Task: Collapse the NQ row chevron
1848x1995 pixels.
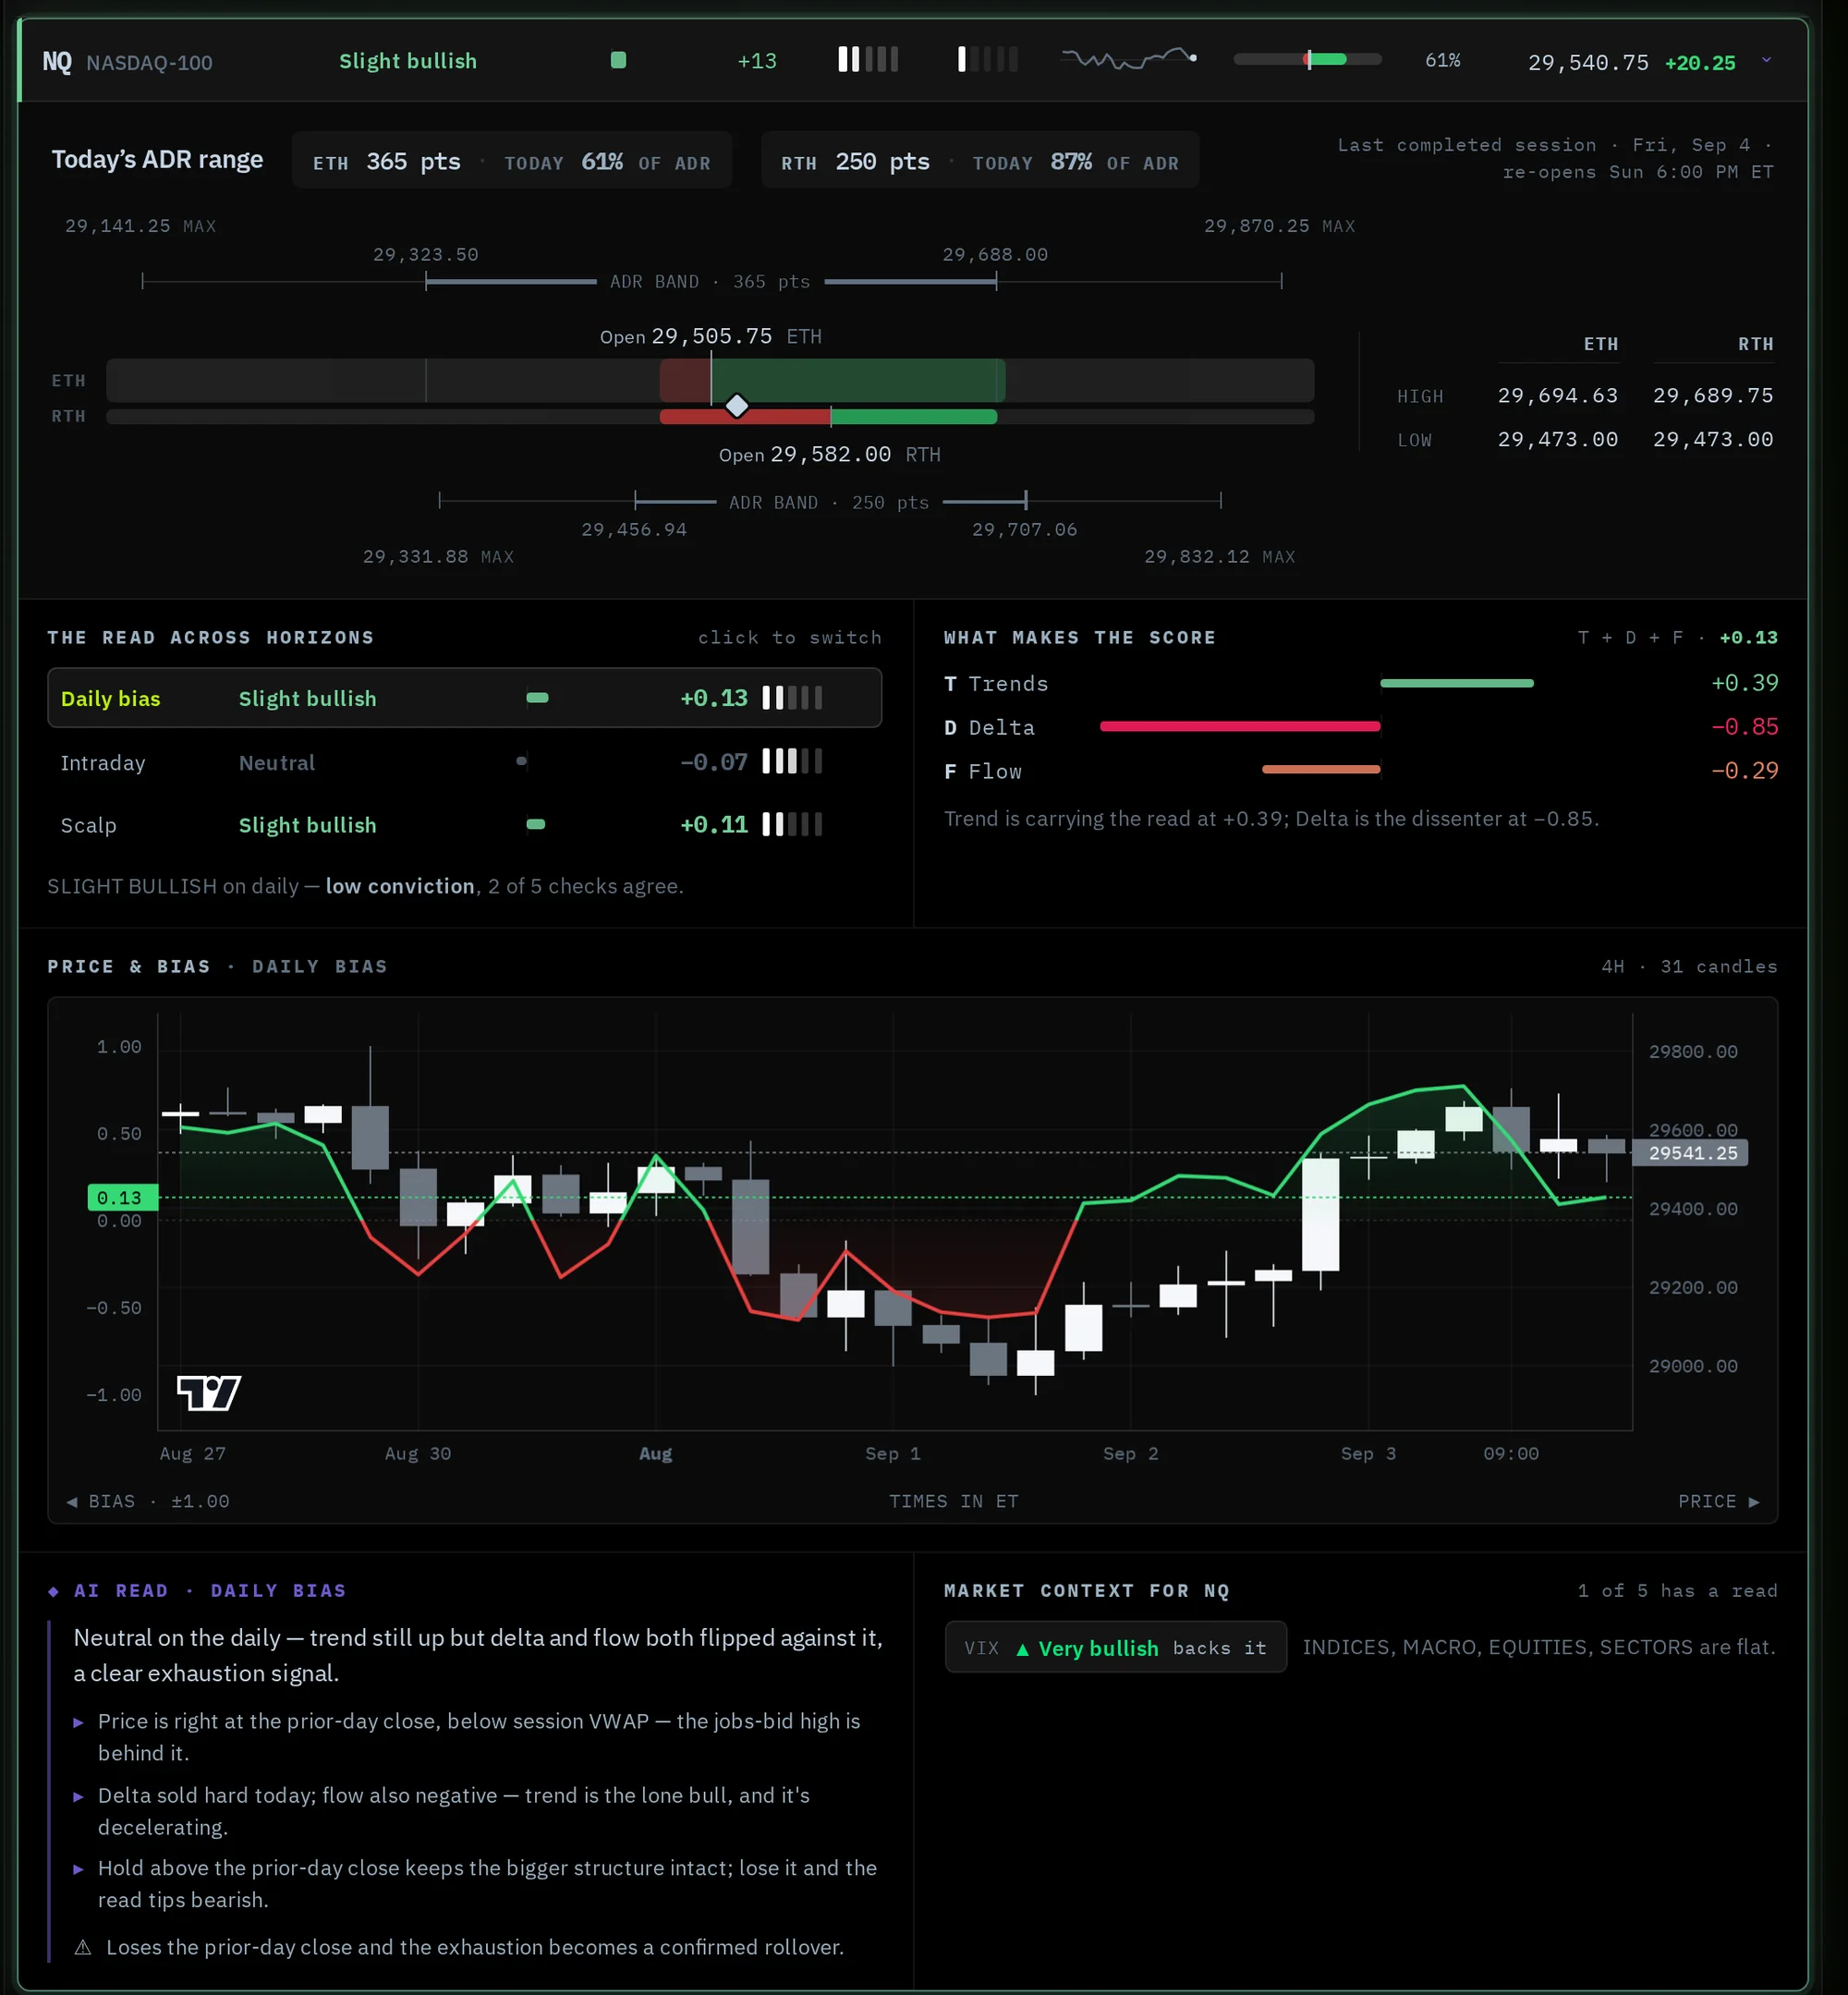Action: click(1766, 60)
